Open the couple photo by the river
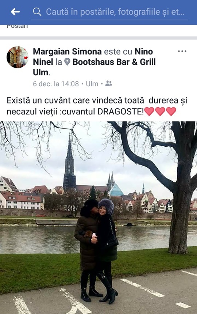This screenshot has height=314, width=197. [x=98, y=217]
